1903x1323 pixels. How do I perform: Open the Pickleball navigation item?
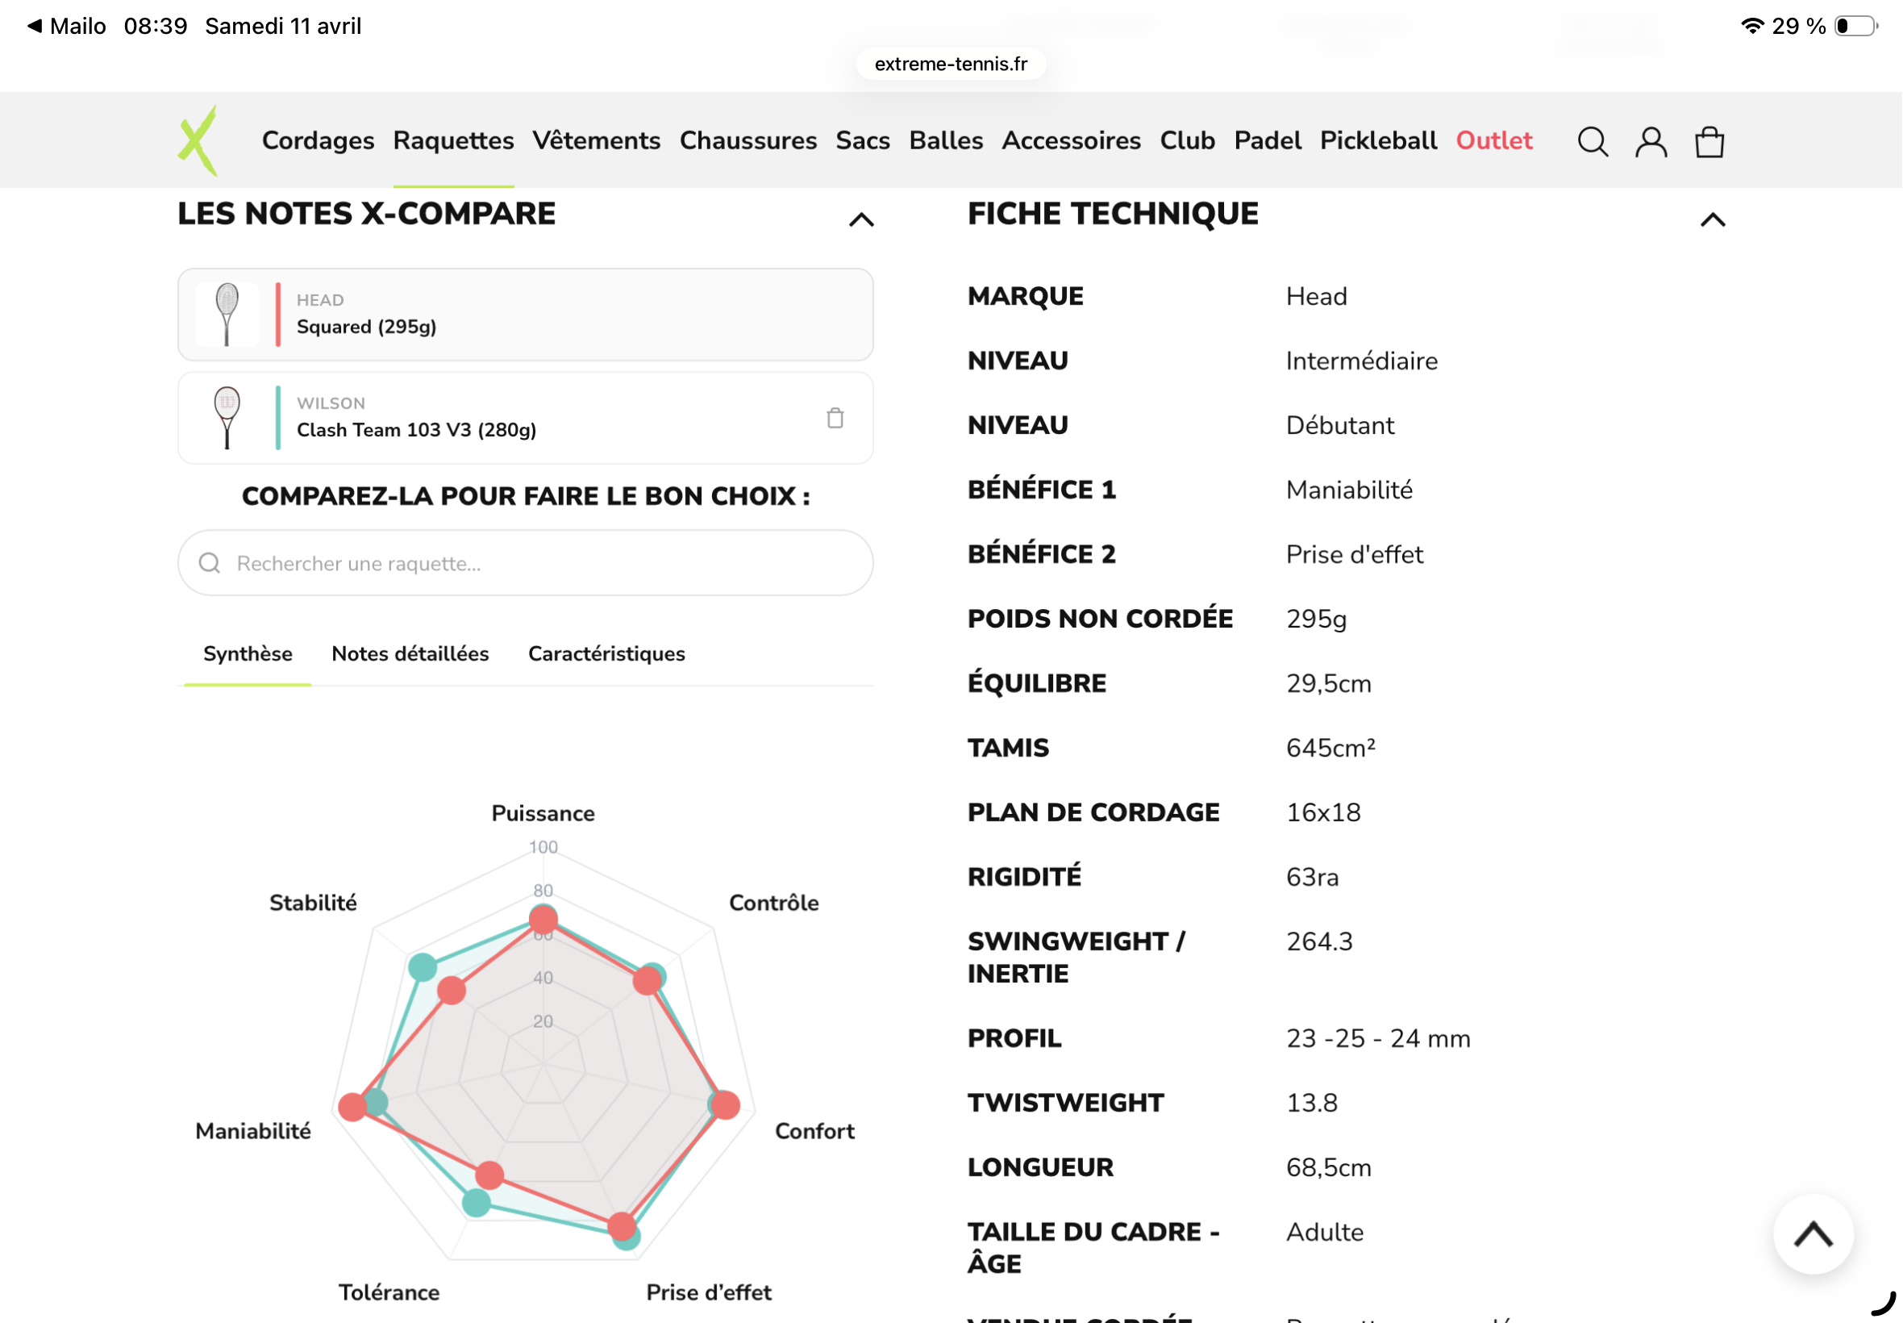(1378, 140)
